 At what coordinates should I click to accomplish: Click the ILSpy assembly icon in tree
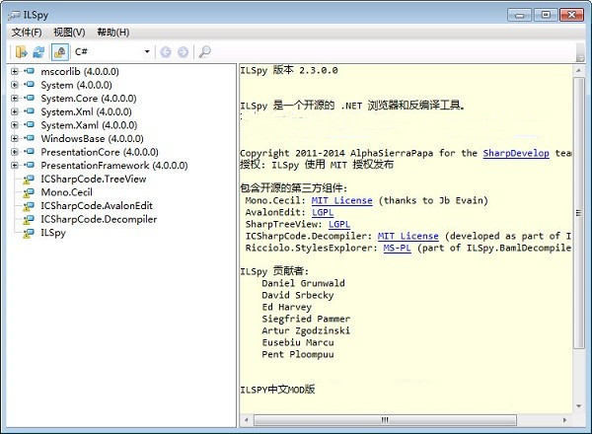[x=29, y=233]
